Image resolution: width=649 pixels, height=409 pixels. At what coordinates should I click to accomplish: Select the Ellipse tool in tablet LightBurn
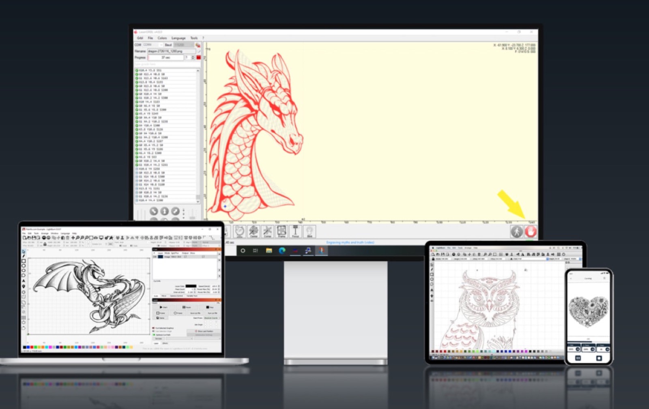[x=432, y=279]
